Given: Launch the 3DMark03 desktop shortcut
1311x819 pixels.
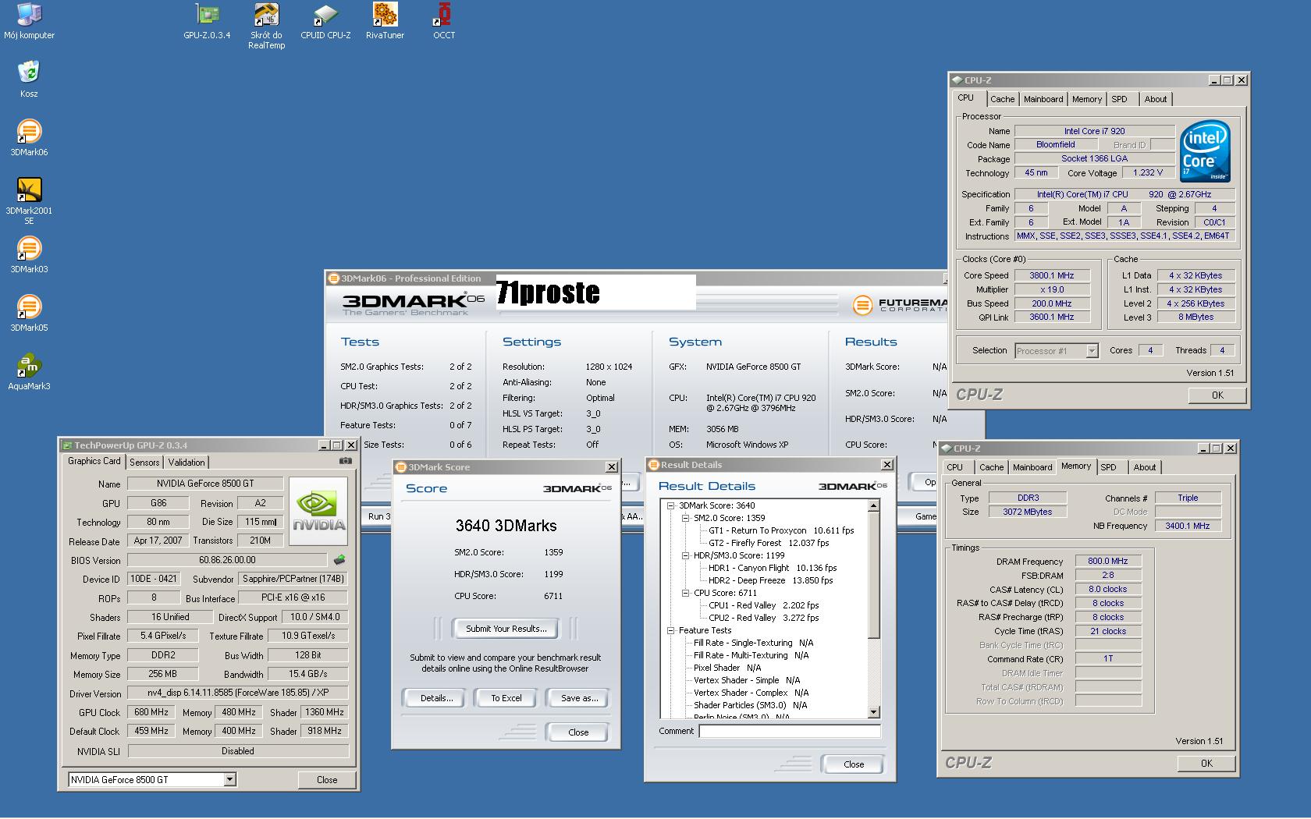Looking at the screenshot, I should [29, 253].
